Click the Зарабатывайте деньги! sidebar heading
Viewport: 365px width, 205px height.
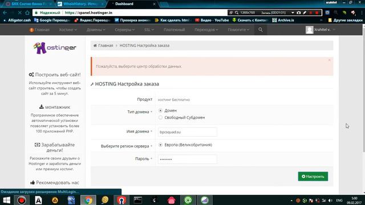pyautogui.click(x=55, y=147)
